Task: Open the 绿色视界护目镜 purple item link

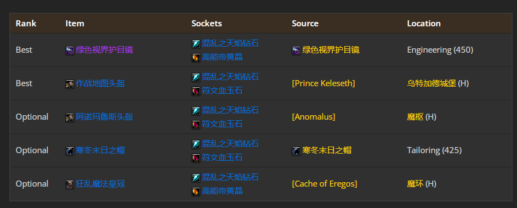Action: pyautogui.click(x=104, y=50)
